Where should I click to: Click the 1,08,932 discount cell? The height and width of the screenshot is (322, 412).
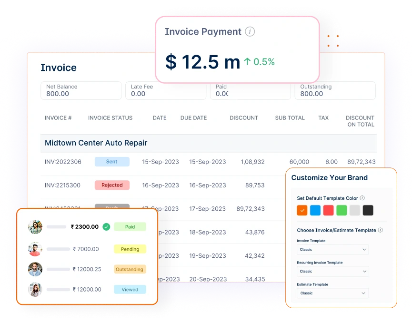pyautogui.click(x=253, y=162)
